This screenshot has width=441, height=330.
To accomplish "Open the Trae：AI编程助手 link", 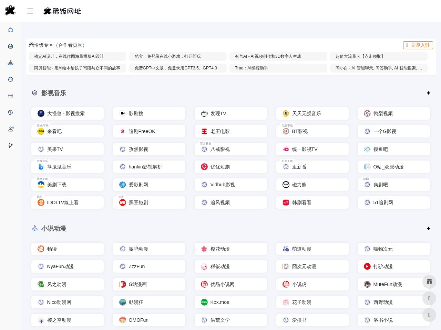I will point(278,68).
